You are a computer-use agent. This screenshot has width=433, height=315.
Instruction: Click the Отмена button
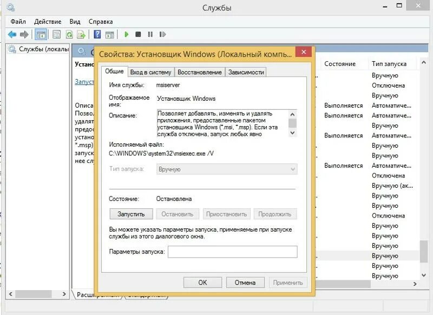tap(245, 283)
